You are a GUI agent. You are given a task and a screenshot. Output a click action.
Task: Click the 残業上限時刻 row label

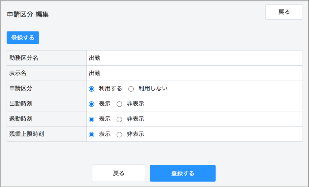click(27, 134)
